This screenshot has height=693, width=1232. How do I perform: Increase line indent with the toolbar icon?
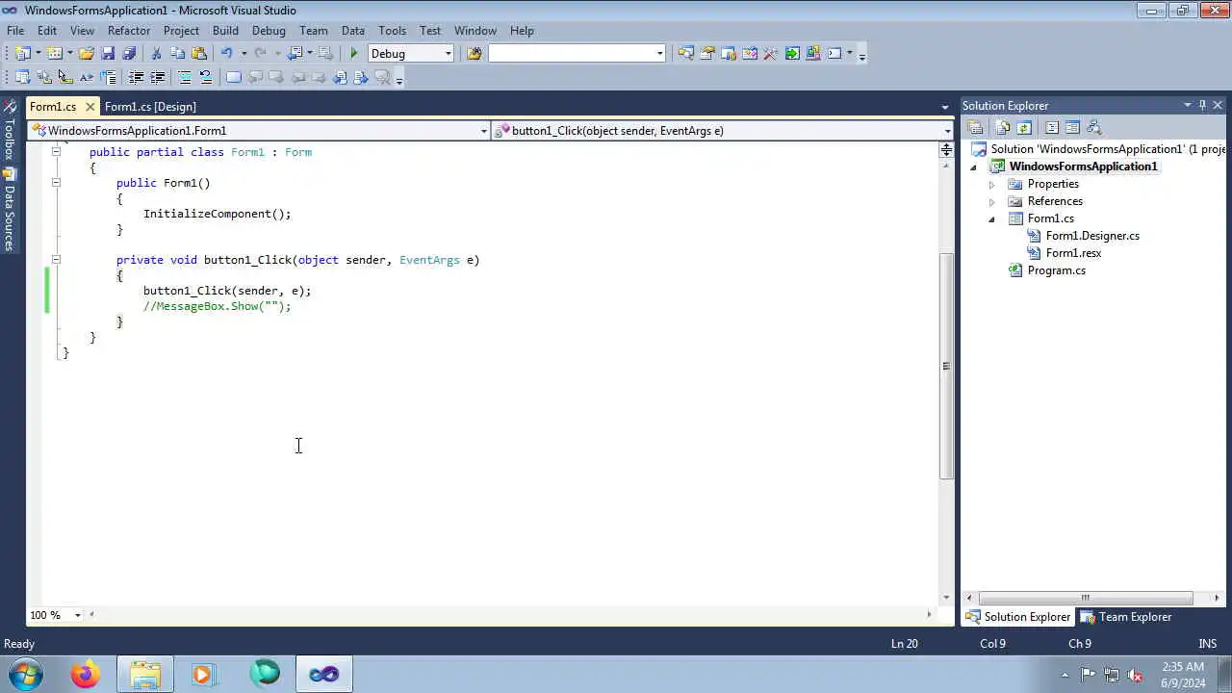pos(157,77)
